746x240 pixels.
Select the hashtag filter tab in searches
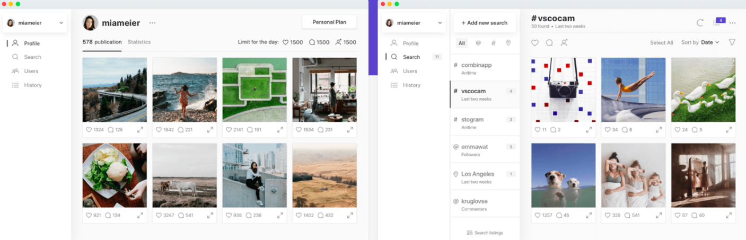pos(493,43)
